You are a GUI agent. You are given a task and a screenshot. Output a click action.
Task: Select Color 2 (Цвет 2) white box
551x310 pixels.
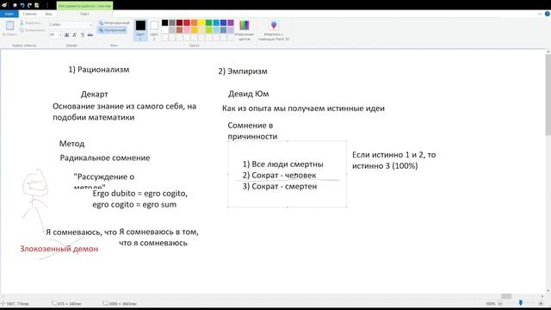pyautogui.click(x=154, y=30)
